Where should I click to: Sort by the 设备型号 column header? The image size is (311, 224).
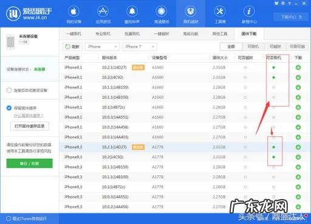point(160,58)
